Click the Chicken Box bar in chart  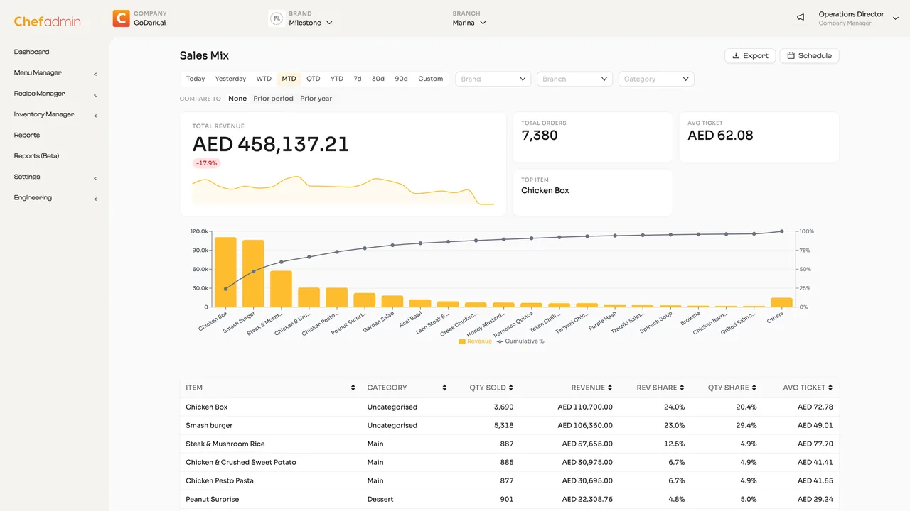pos(225,272)
